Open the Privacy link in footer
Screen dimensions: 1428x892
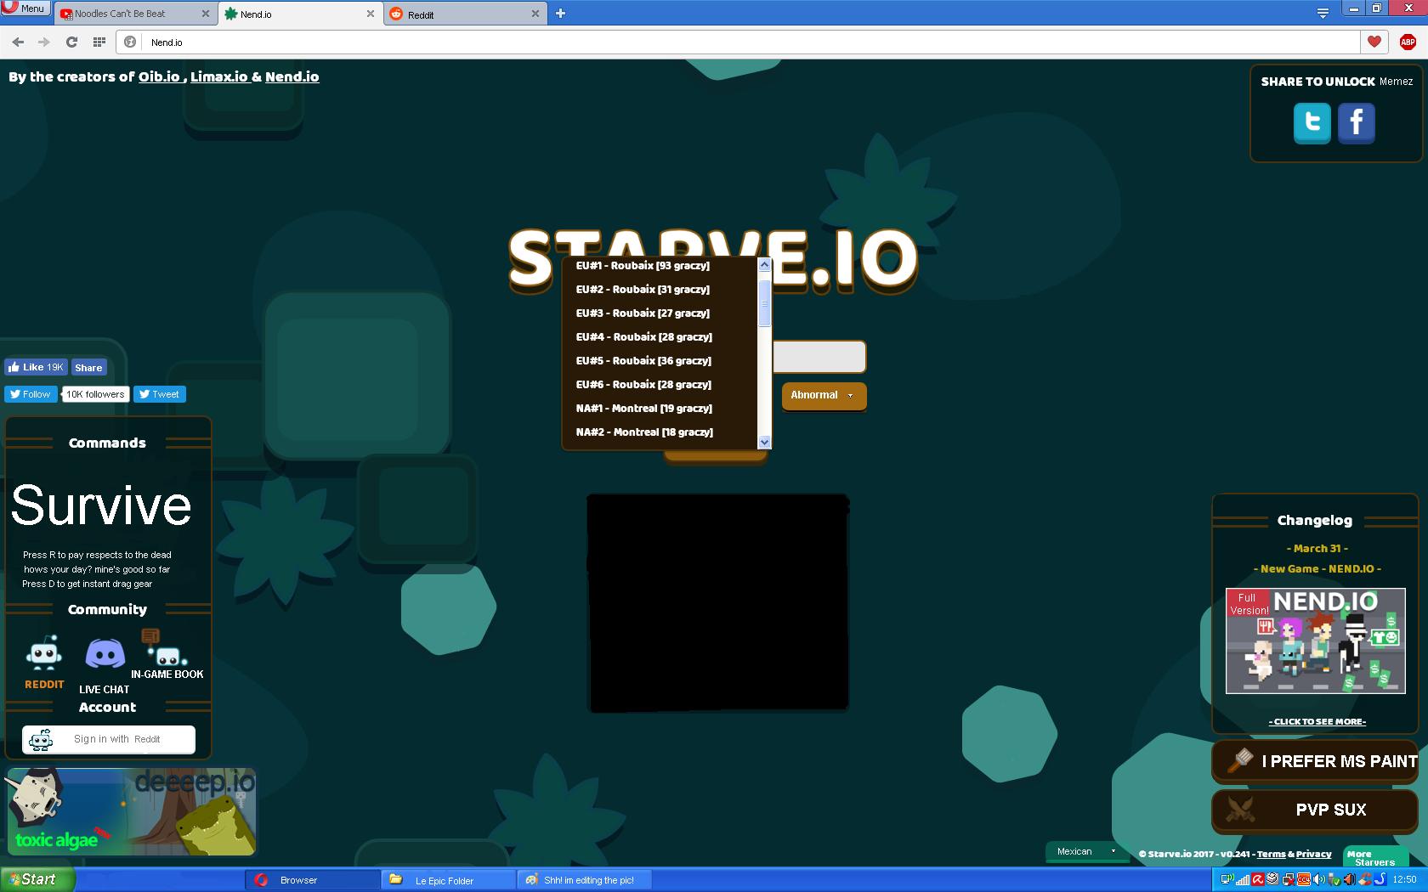click(1313, 855)
